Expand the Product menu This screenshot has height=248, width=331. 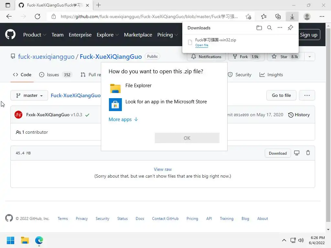(35, 35)
